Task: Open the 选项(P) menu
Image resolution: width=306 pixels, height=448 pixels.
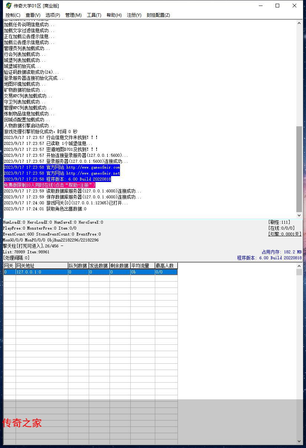Action: [x=53, y=15]
